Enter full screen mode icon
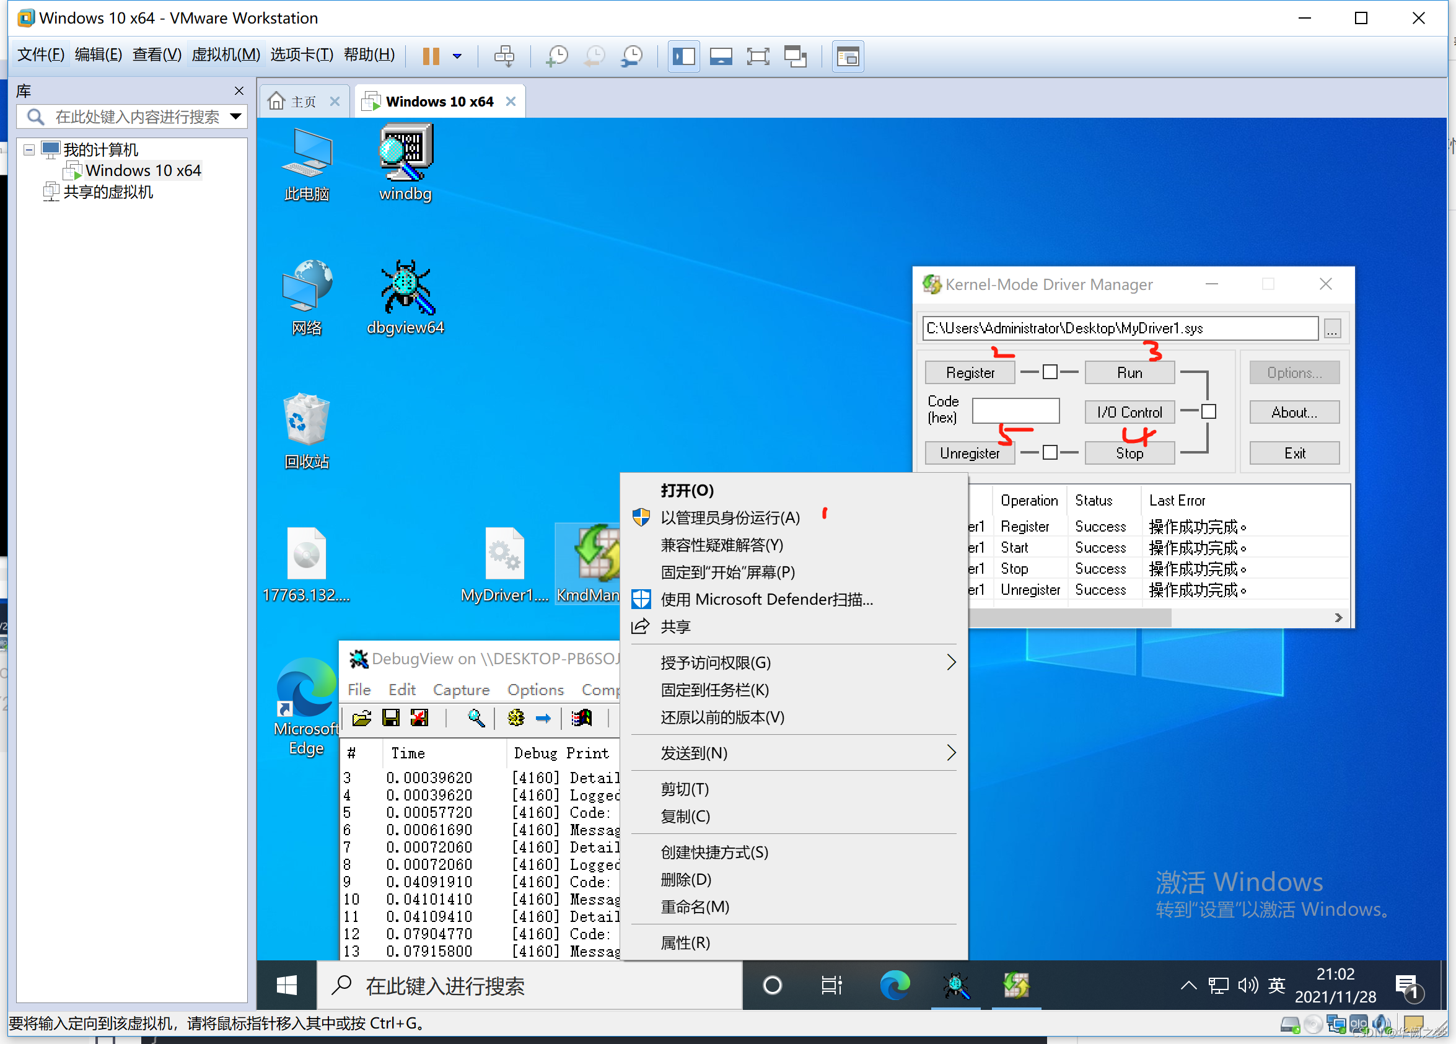The width and height of the screenshot is (1456, 1044). pos(758,56)
